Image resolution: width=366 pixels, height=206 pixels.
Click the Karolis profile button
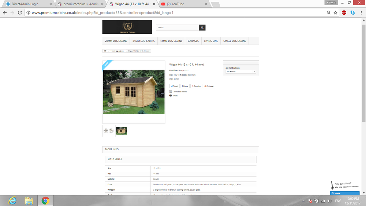click(x=331, y=3)
